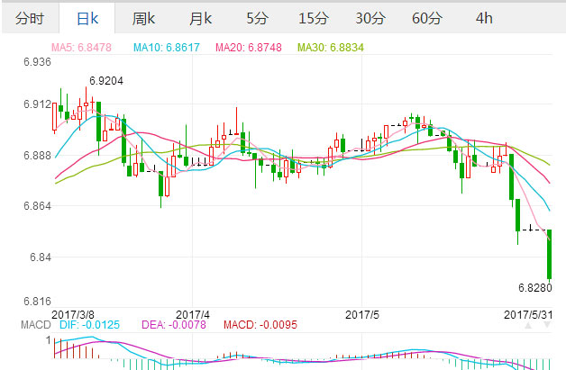This screenshot has height=370, width=566.
Task: Click the 6.936 y-axis value
Action: point(37,62)
